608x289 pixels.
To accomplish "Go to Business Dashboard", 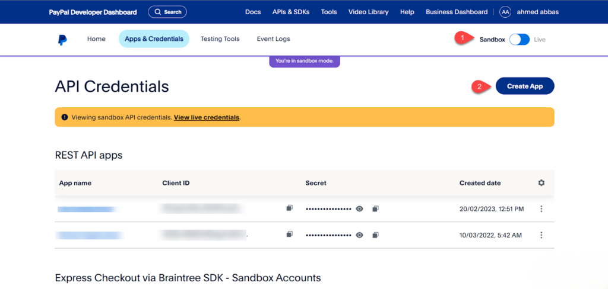I will click(x=457, y=12).
